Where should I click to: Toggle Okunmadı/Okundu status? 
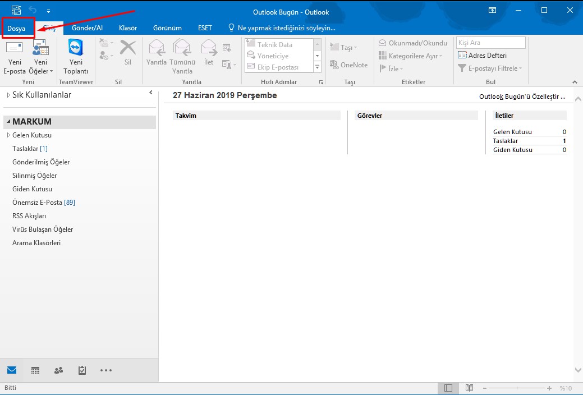coord(413,43)
